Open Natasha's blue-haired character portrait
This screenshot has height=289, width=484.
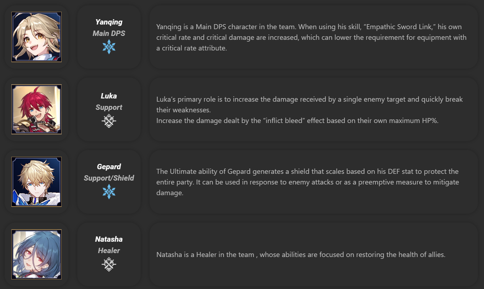(36, 254)
